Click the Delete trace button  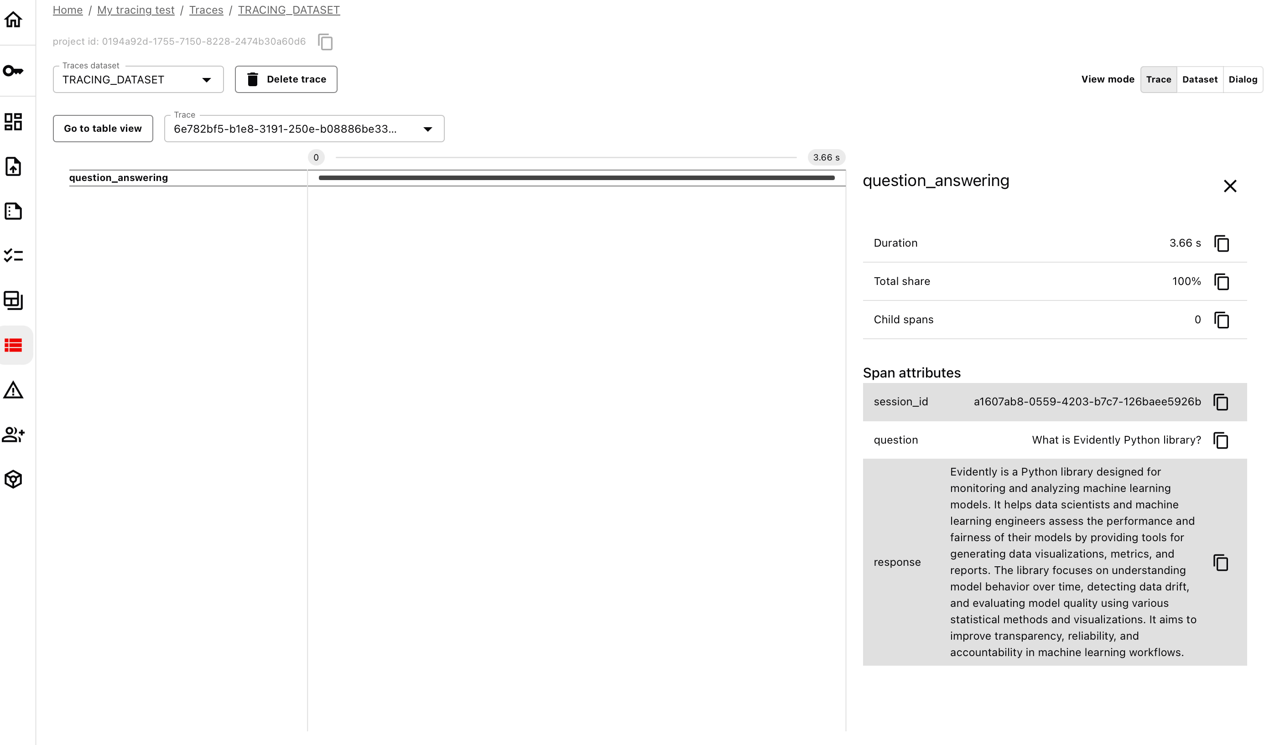[286, 79]
